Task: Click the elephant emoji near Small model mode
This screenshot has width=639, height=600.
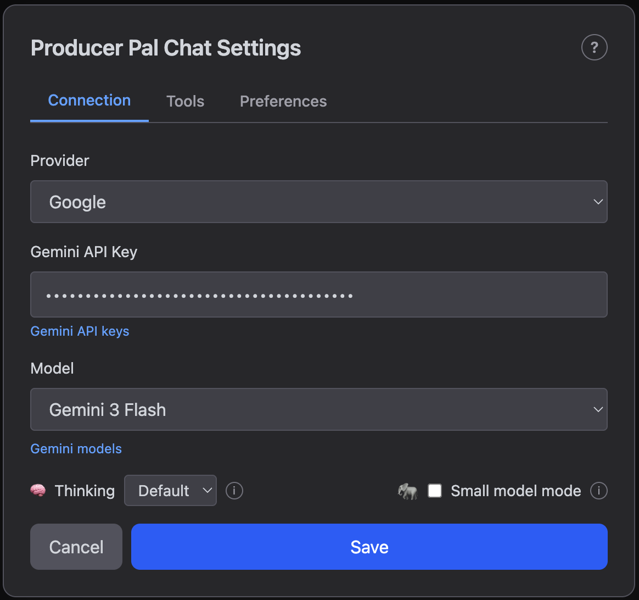Action: 408,491
